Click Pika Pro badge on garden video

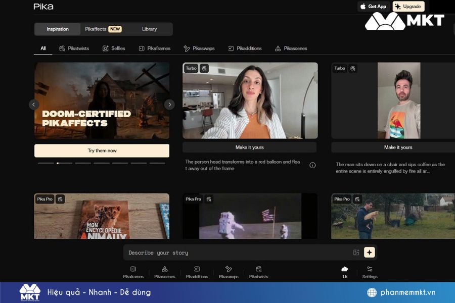tap(342, 199)
